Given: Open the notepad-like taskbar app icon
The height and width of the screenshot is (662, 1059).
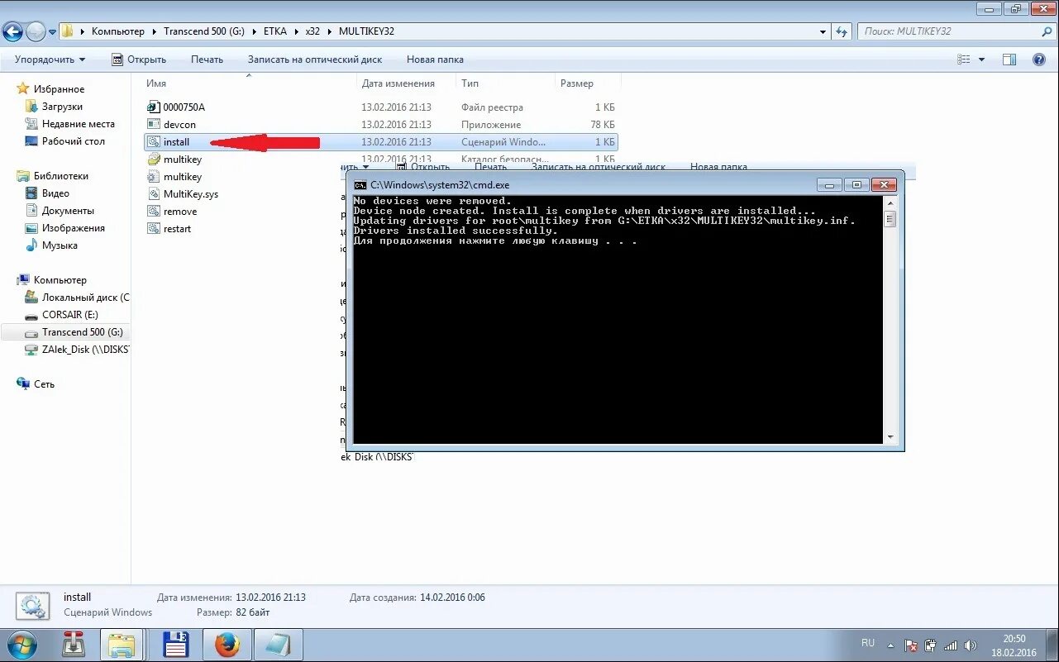Looking at the screenshot, I should click(x=278, y=645).
